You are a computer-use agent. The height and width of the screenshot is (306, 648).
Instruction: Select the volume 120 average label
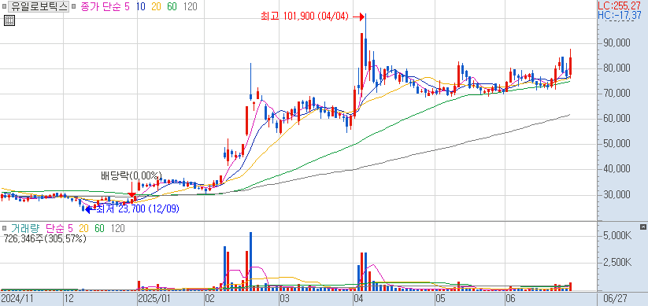117,228
